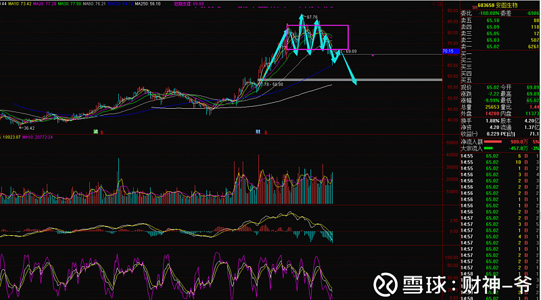Image resolution: width=541 pixels, height=300 pixels.
Task: Click the blue 财 marker near the chart bottom
Action: point(258,131)
